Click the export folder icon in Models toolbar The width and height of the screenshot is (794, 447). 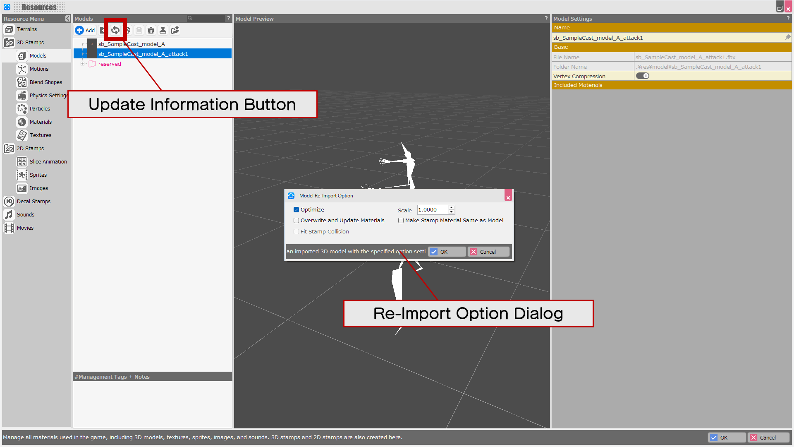(x=175, y=30)
